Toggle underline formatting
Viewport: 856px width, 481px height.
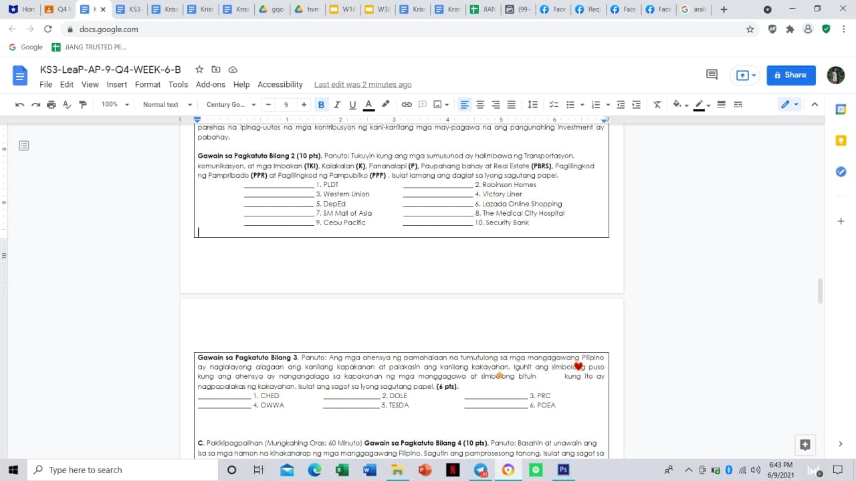352,105
